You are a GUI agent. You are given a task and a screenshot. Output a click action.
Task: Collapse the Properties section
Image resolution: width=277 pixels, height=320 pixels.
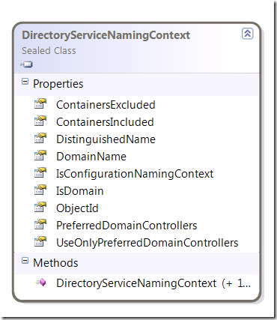pos(25,82)
